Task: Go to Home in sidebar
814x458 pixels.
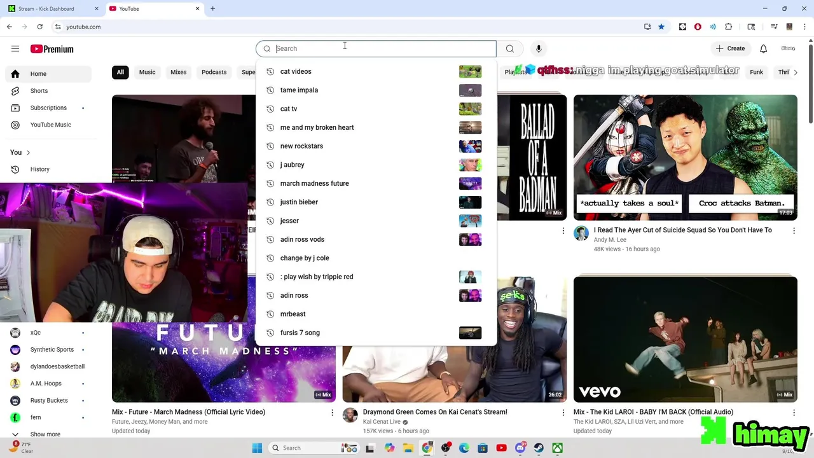Action: tap(48, 74)
